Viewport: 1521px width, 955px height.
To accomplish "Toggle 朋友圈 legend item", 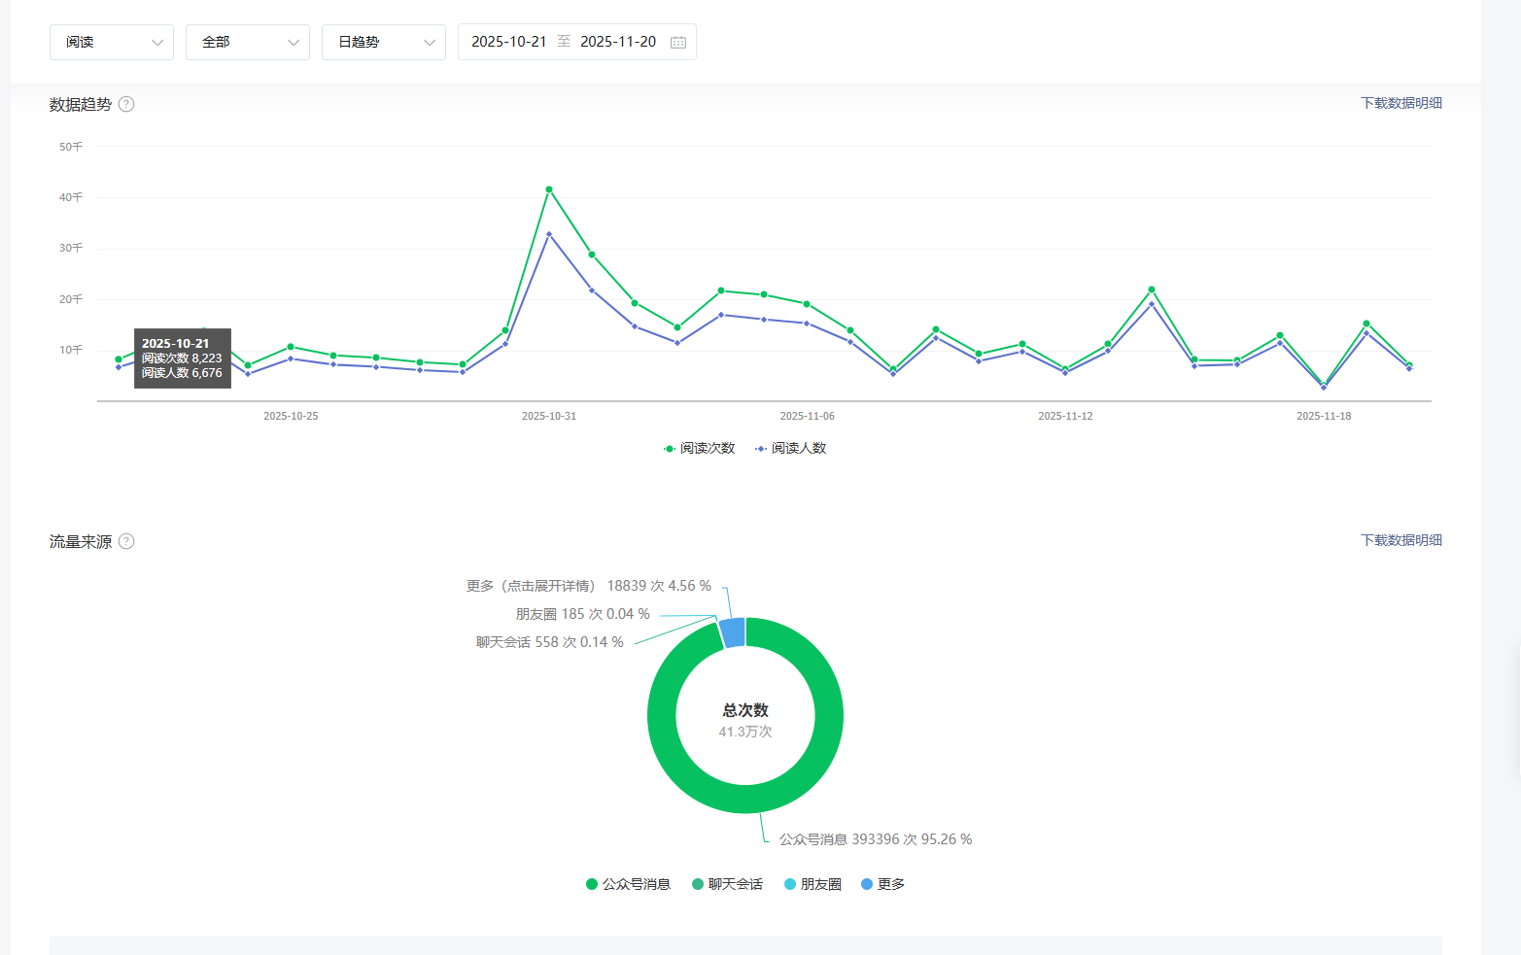I will pyautogui.click(x=812, y=884).
